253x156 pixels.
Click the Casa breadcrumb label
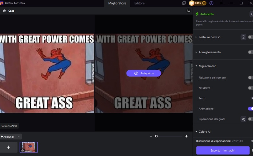point(11,11)
